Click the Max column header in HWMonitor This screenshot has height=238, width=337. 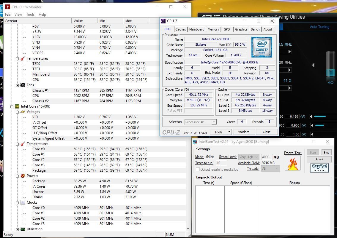pyautogui.click(x=136, y=21)
